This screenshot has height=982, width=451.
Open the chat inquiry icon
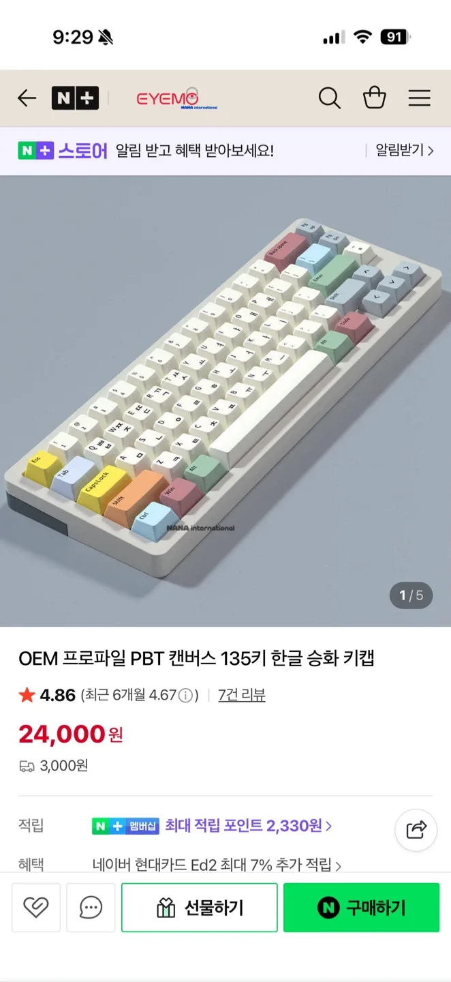tap(91, 907)
